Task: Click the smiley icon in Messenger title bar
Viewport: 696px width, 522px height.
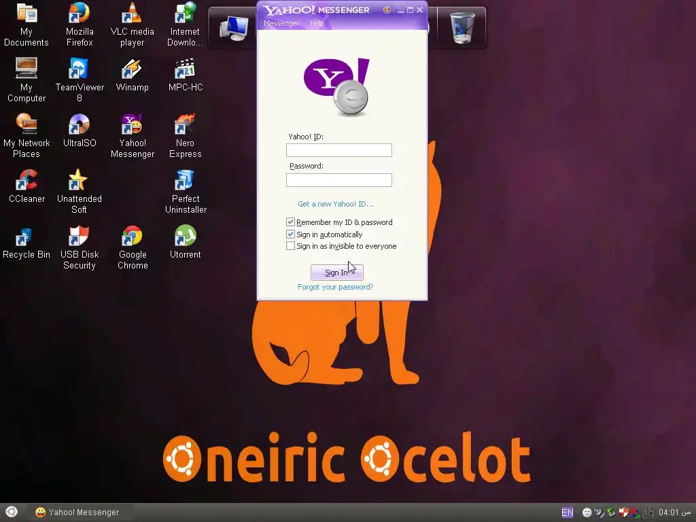Action: [x=387, y=10]
